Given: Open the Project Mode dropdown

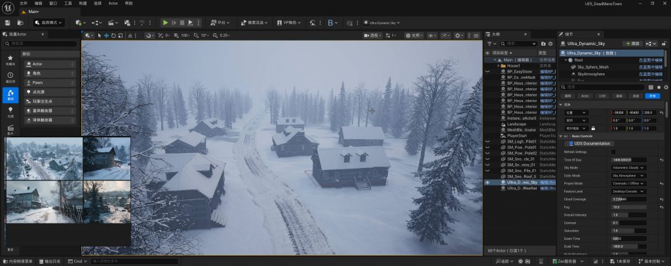Looking at the screenshot, I should pyautogui.click(x=629, y=183).
